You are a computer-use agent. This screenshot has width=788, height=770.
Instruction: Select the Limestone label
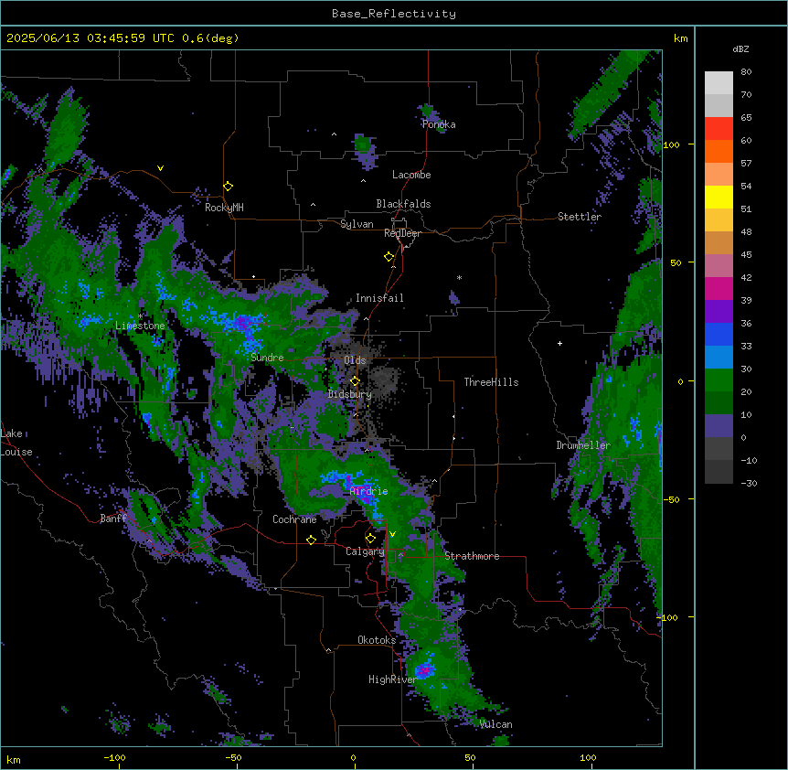coord(140,326)
